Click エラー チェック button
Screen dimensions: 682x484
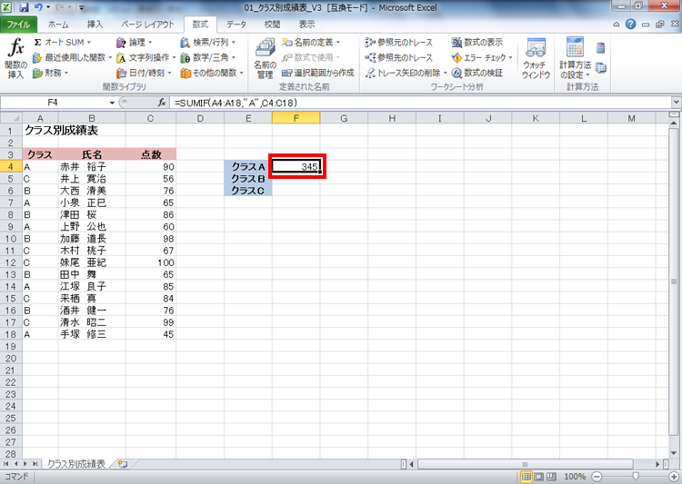tap(482, 57)
